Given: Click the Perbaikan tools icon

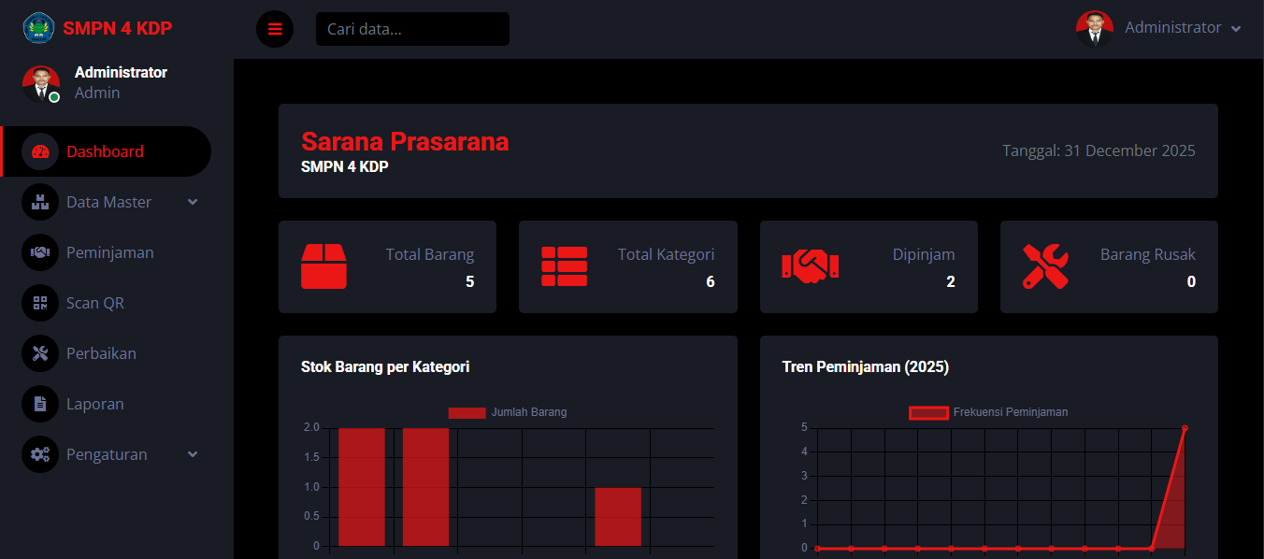Looking at the screenshot, I should tap(40, 353).
